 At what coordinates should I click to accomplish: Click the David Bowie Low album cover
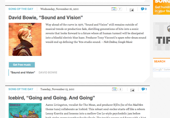[x=25, y=39]
